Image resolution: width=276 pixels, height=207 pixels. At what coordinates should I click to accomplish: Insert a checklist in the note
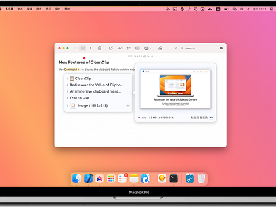pyautogui.click(x=129, y=48)
